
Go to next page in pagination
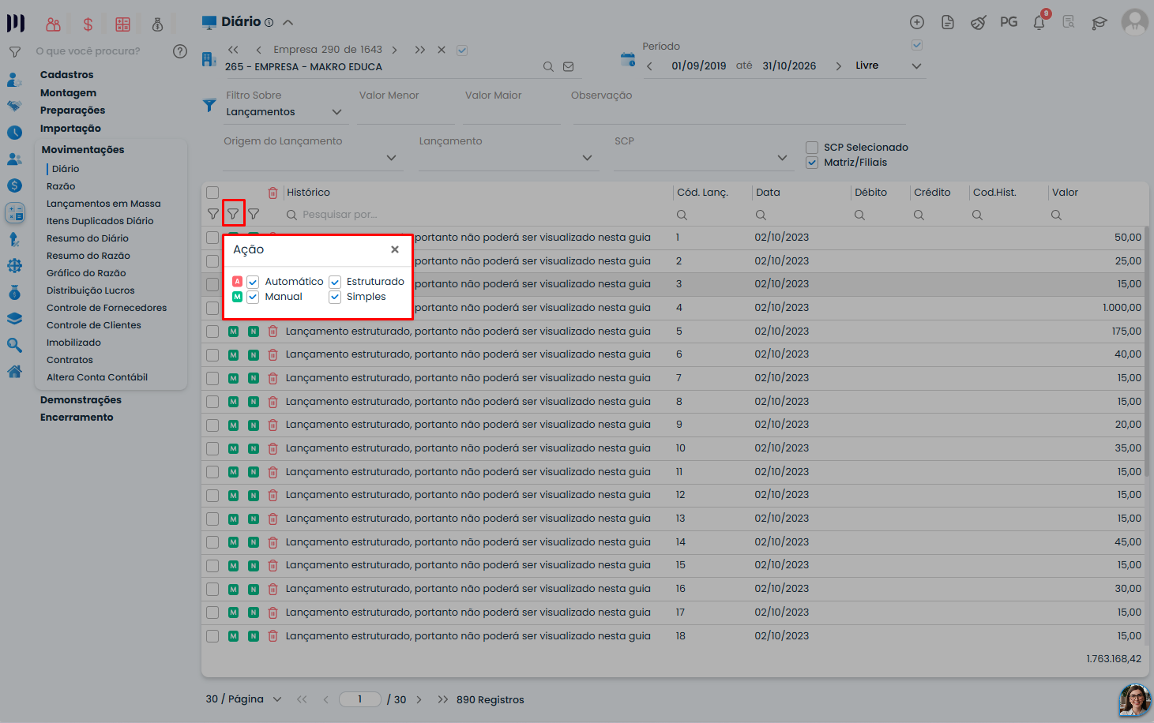tap(419, 699)
